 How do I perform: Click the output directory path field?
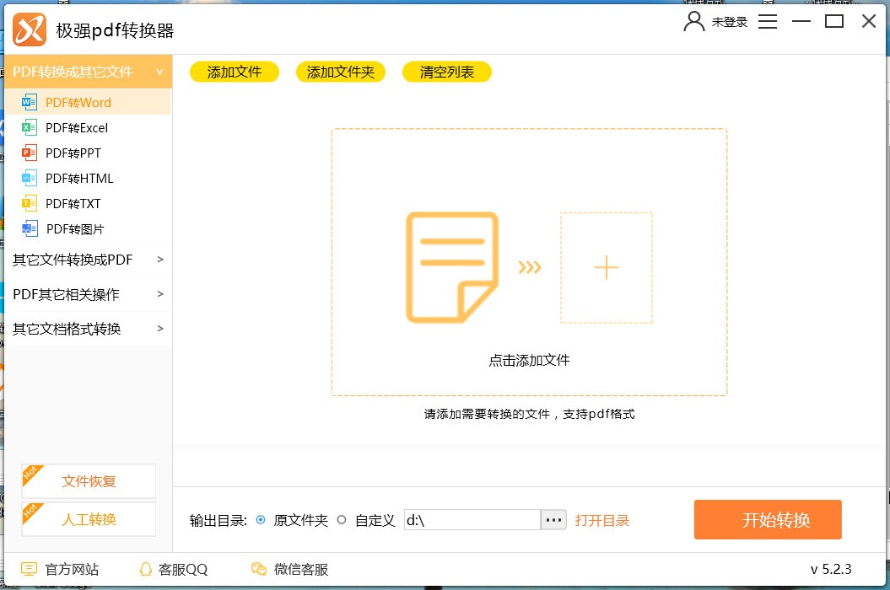coord(472,520)
